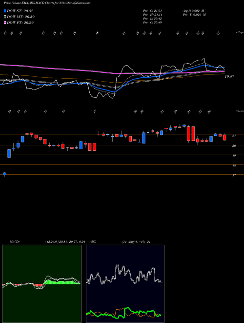Click the '<Tops' marker label
The width and height of the screenshot is (244, 323).
tap(240, 33)
